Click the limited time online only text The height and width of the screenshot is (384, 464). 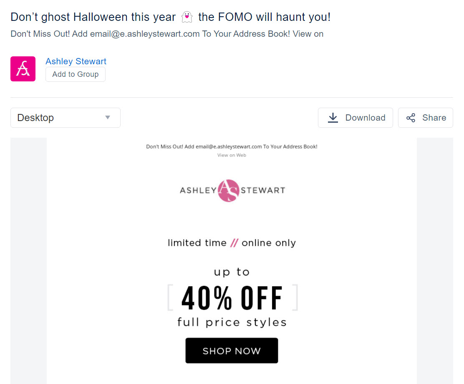(232, 243)
